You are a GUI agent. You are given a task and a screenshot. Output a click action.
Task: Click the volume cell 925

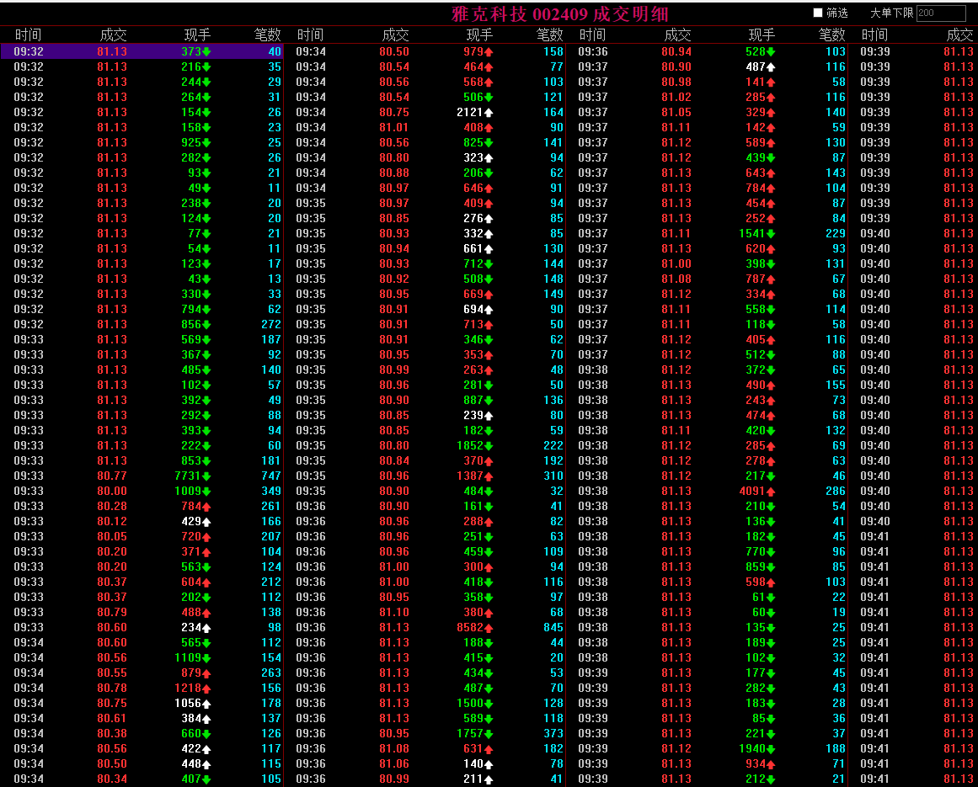tap(195, 143)
